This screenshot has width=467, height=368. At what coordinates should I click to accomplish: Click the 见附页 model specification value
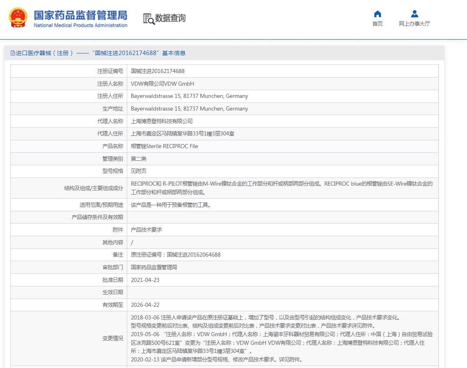[x=138, y=171]
